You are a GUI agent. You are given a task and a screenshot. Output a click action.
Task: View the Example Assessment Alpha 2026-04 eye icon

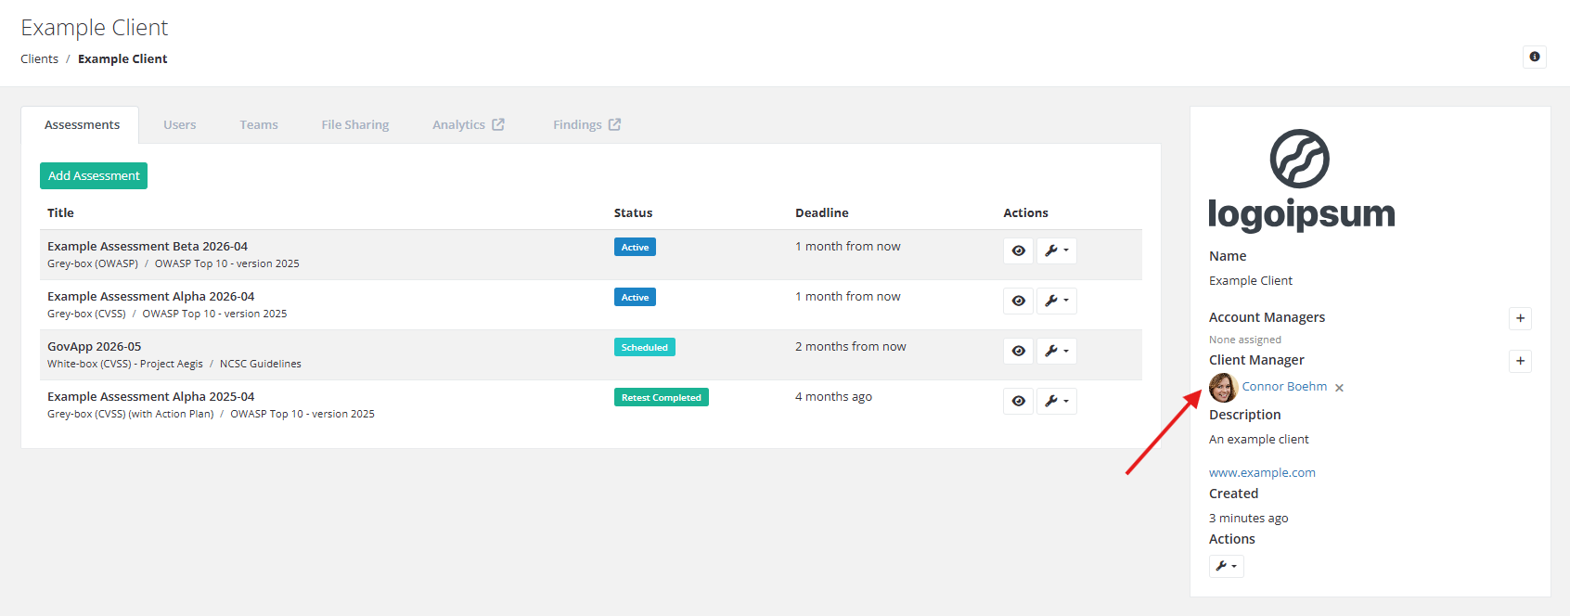click(1018, 301)
